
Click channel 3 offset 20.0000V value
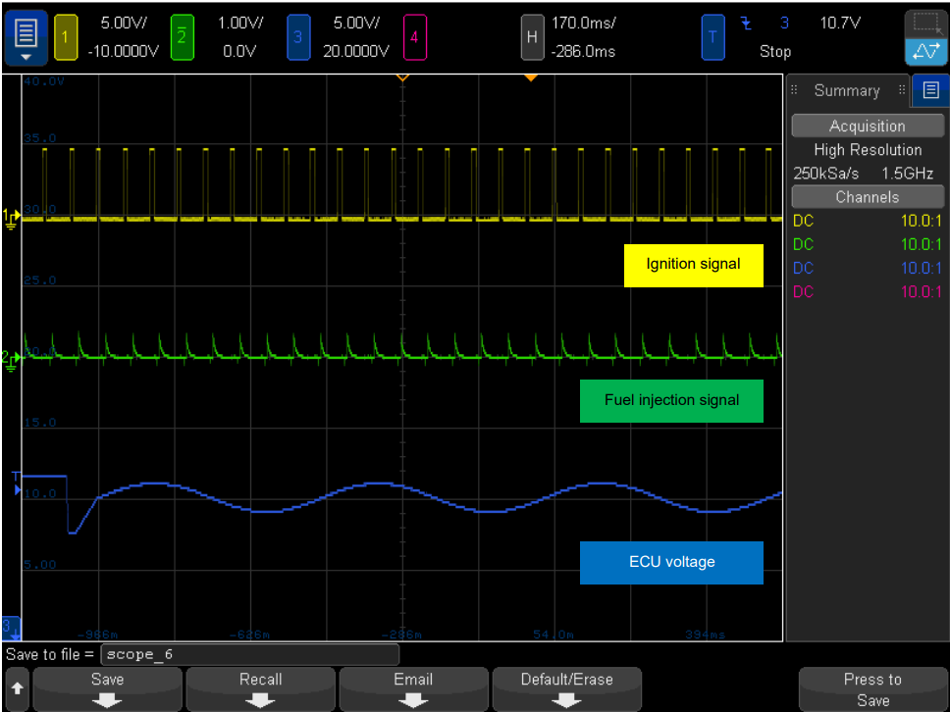(x=355, y=51)
